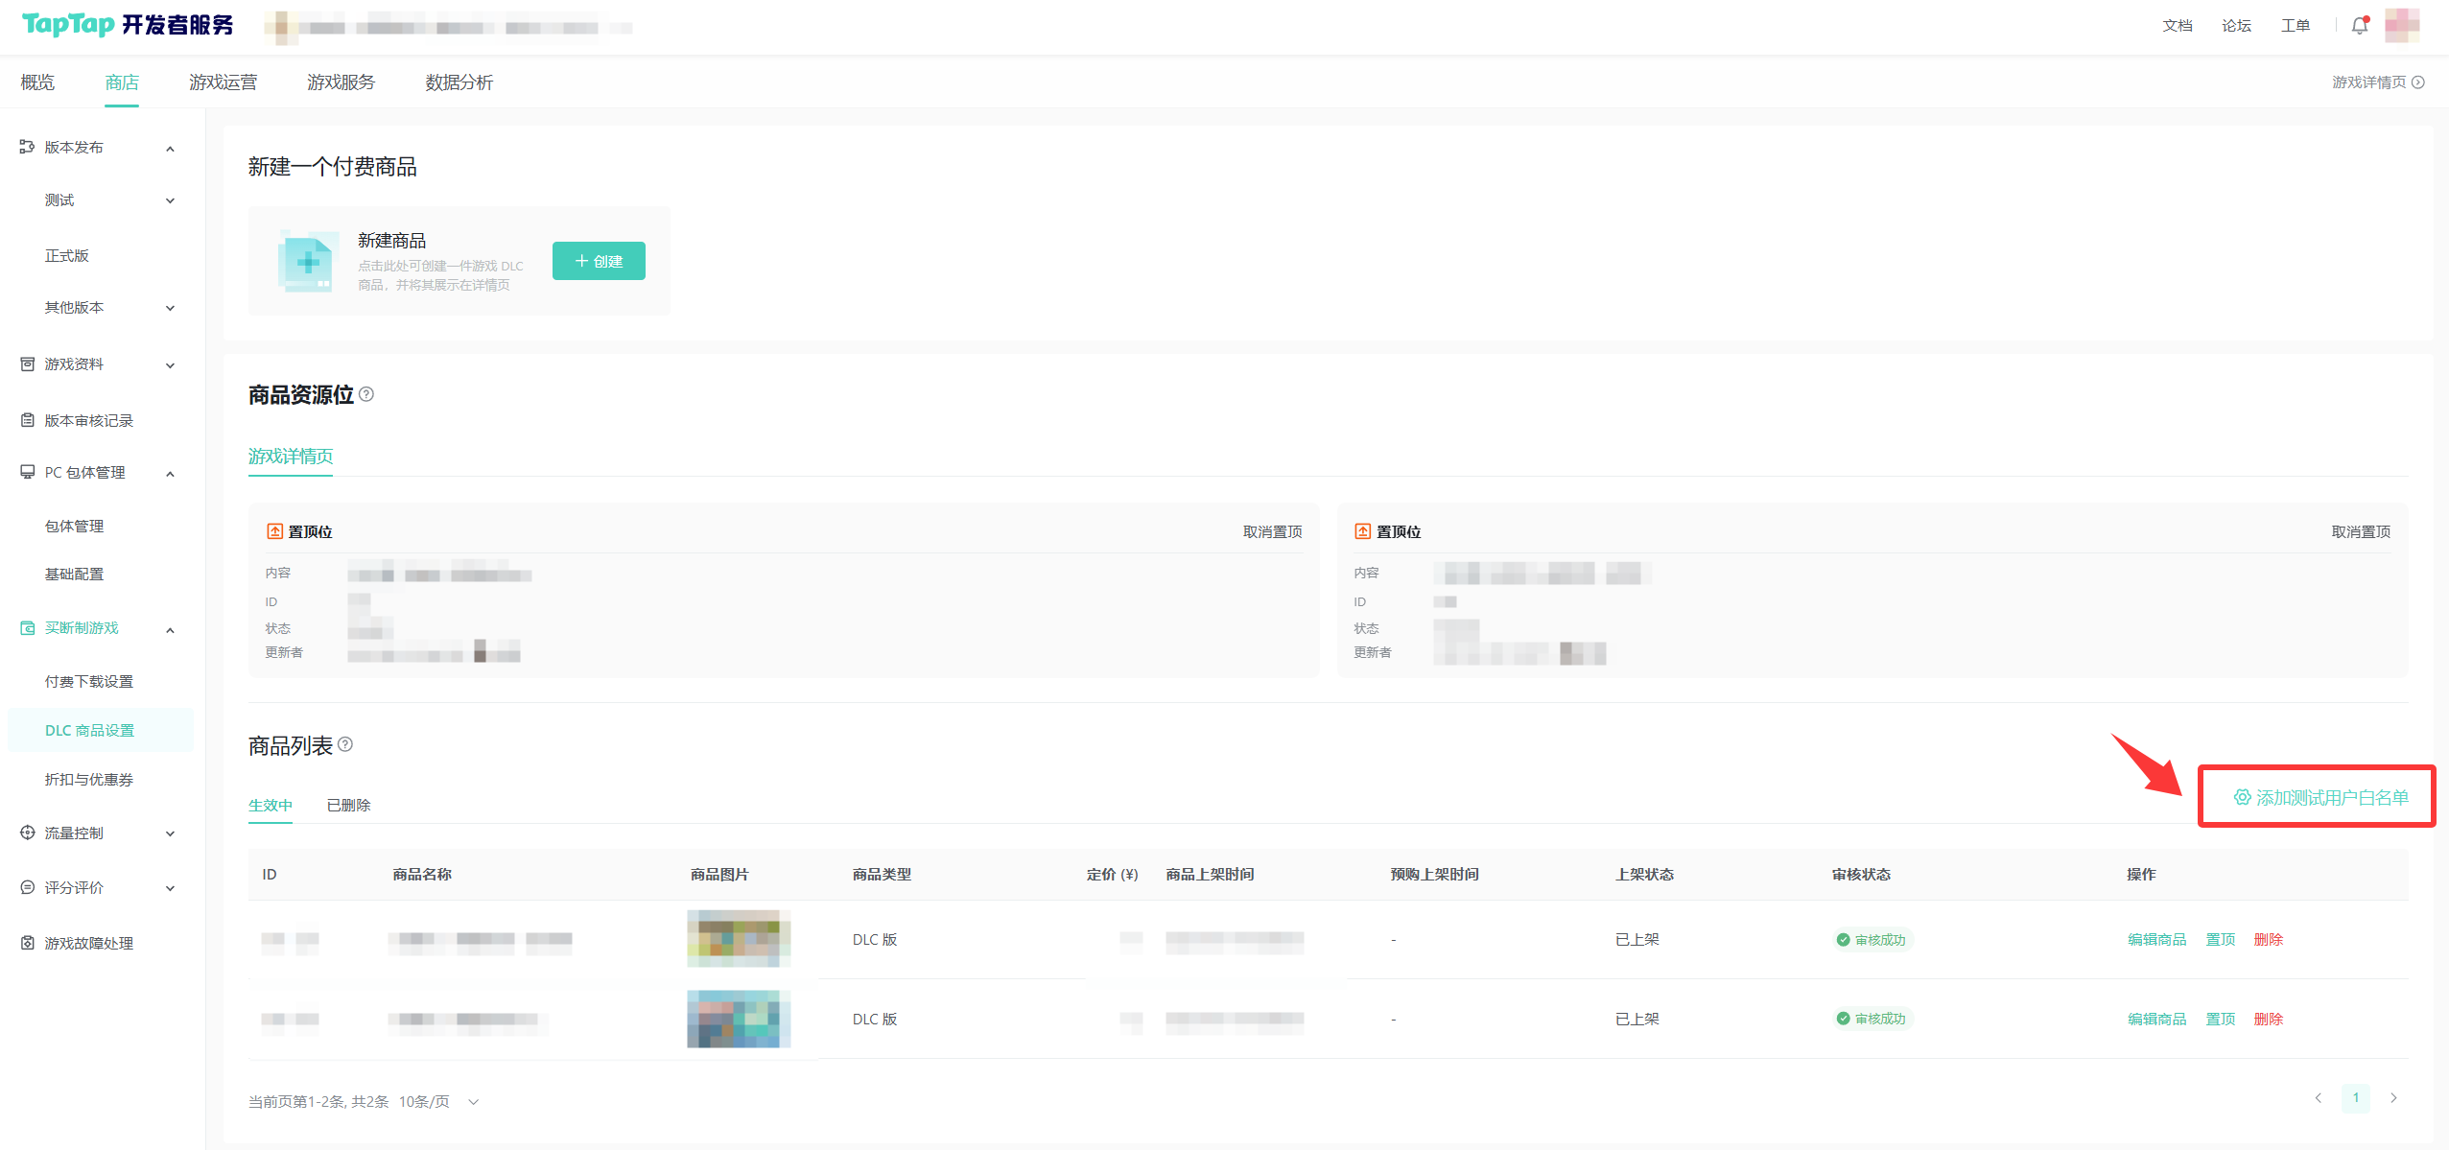The width and height of the screenshot is (2449, 1150).
Task: Click 删除 link in second product row
Action: click(2268, 1019)
